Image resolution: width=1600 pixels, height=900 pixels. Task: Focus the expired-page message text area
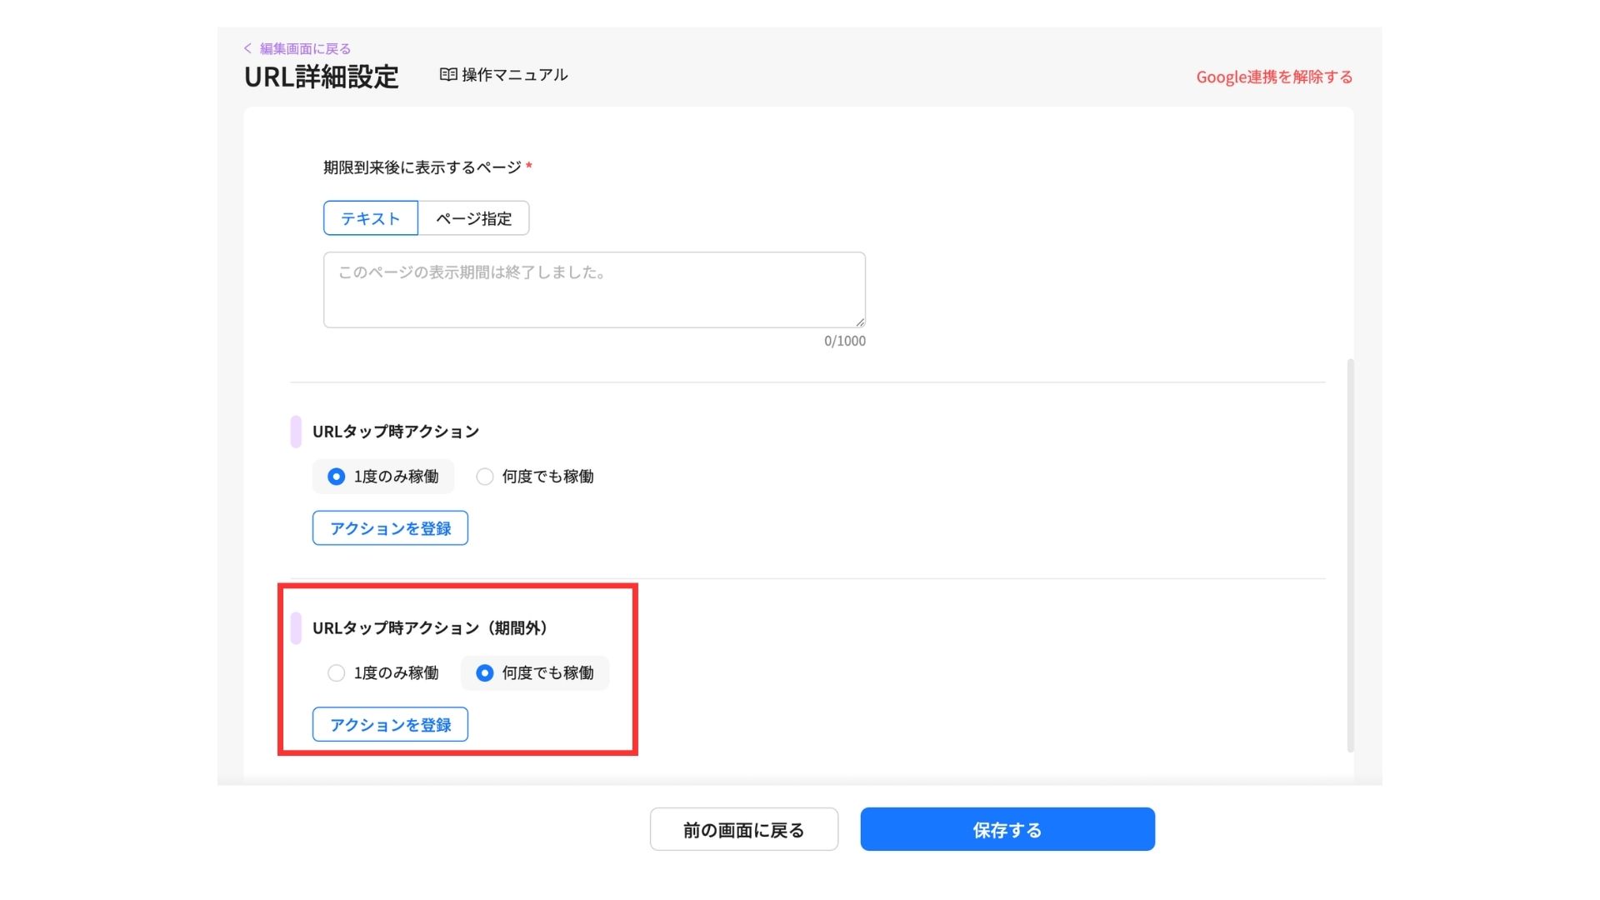pyautogui.click(x=593, y=290)
